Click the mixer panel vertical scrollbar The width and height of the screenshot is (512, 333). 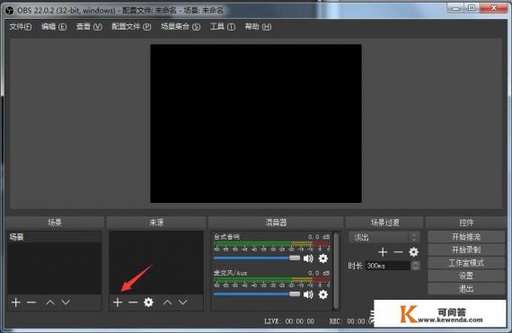336,270
